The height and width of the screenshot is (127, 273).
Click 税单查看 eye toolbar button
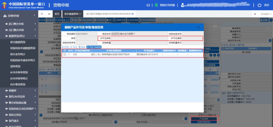coord(133,20)
